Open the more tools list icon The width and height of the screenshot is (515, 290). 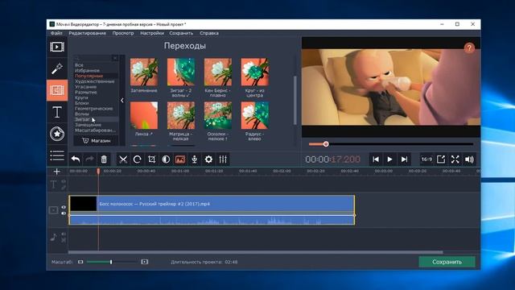pyautogui.click(x=57, y=155)
